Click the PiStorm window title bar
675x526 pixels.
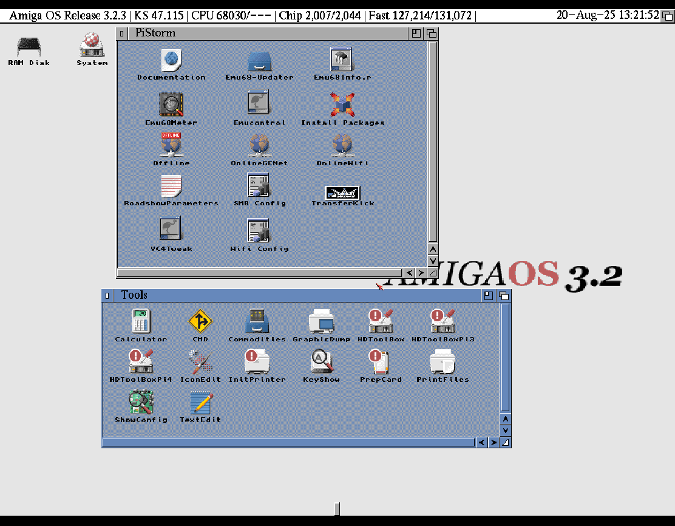click(x=268, y=33)
